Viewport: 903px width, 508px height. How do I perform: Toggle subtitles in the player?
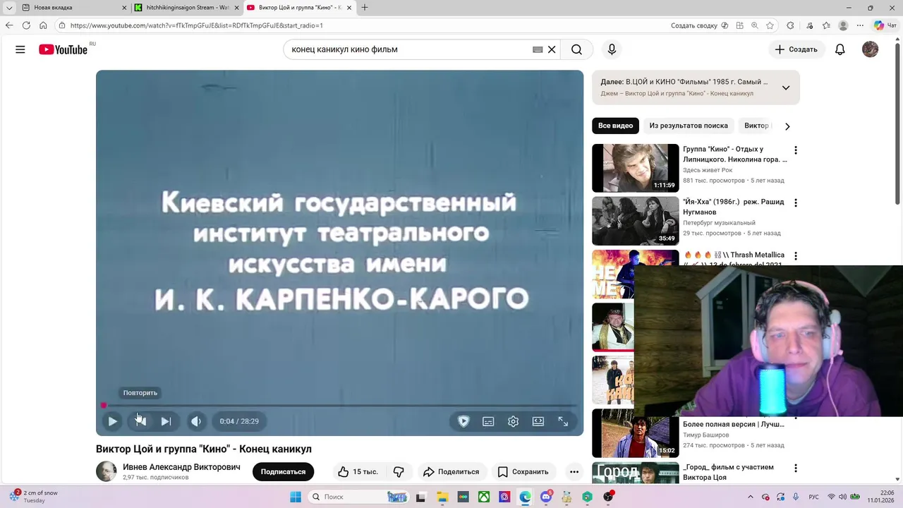(x=488, y=421)
